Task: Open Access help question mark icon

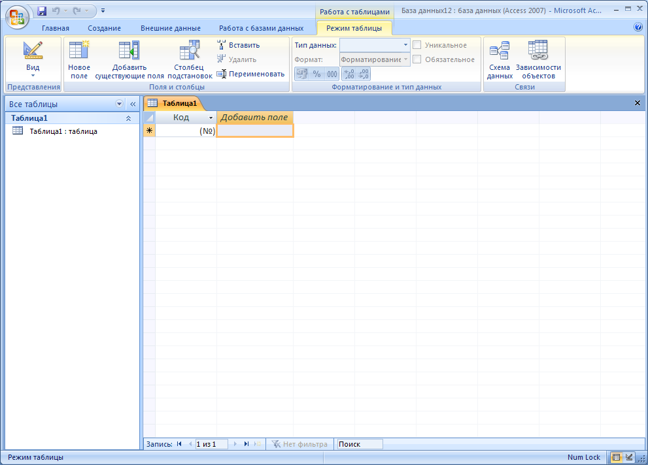Action: 638,27
